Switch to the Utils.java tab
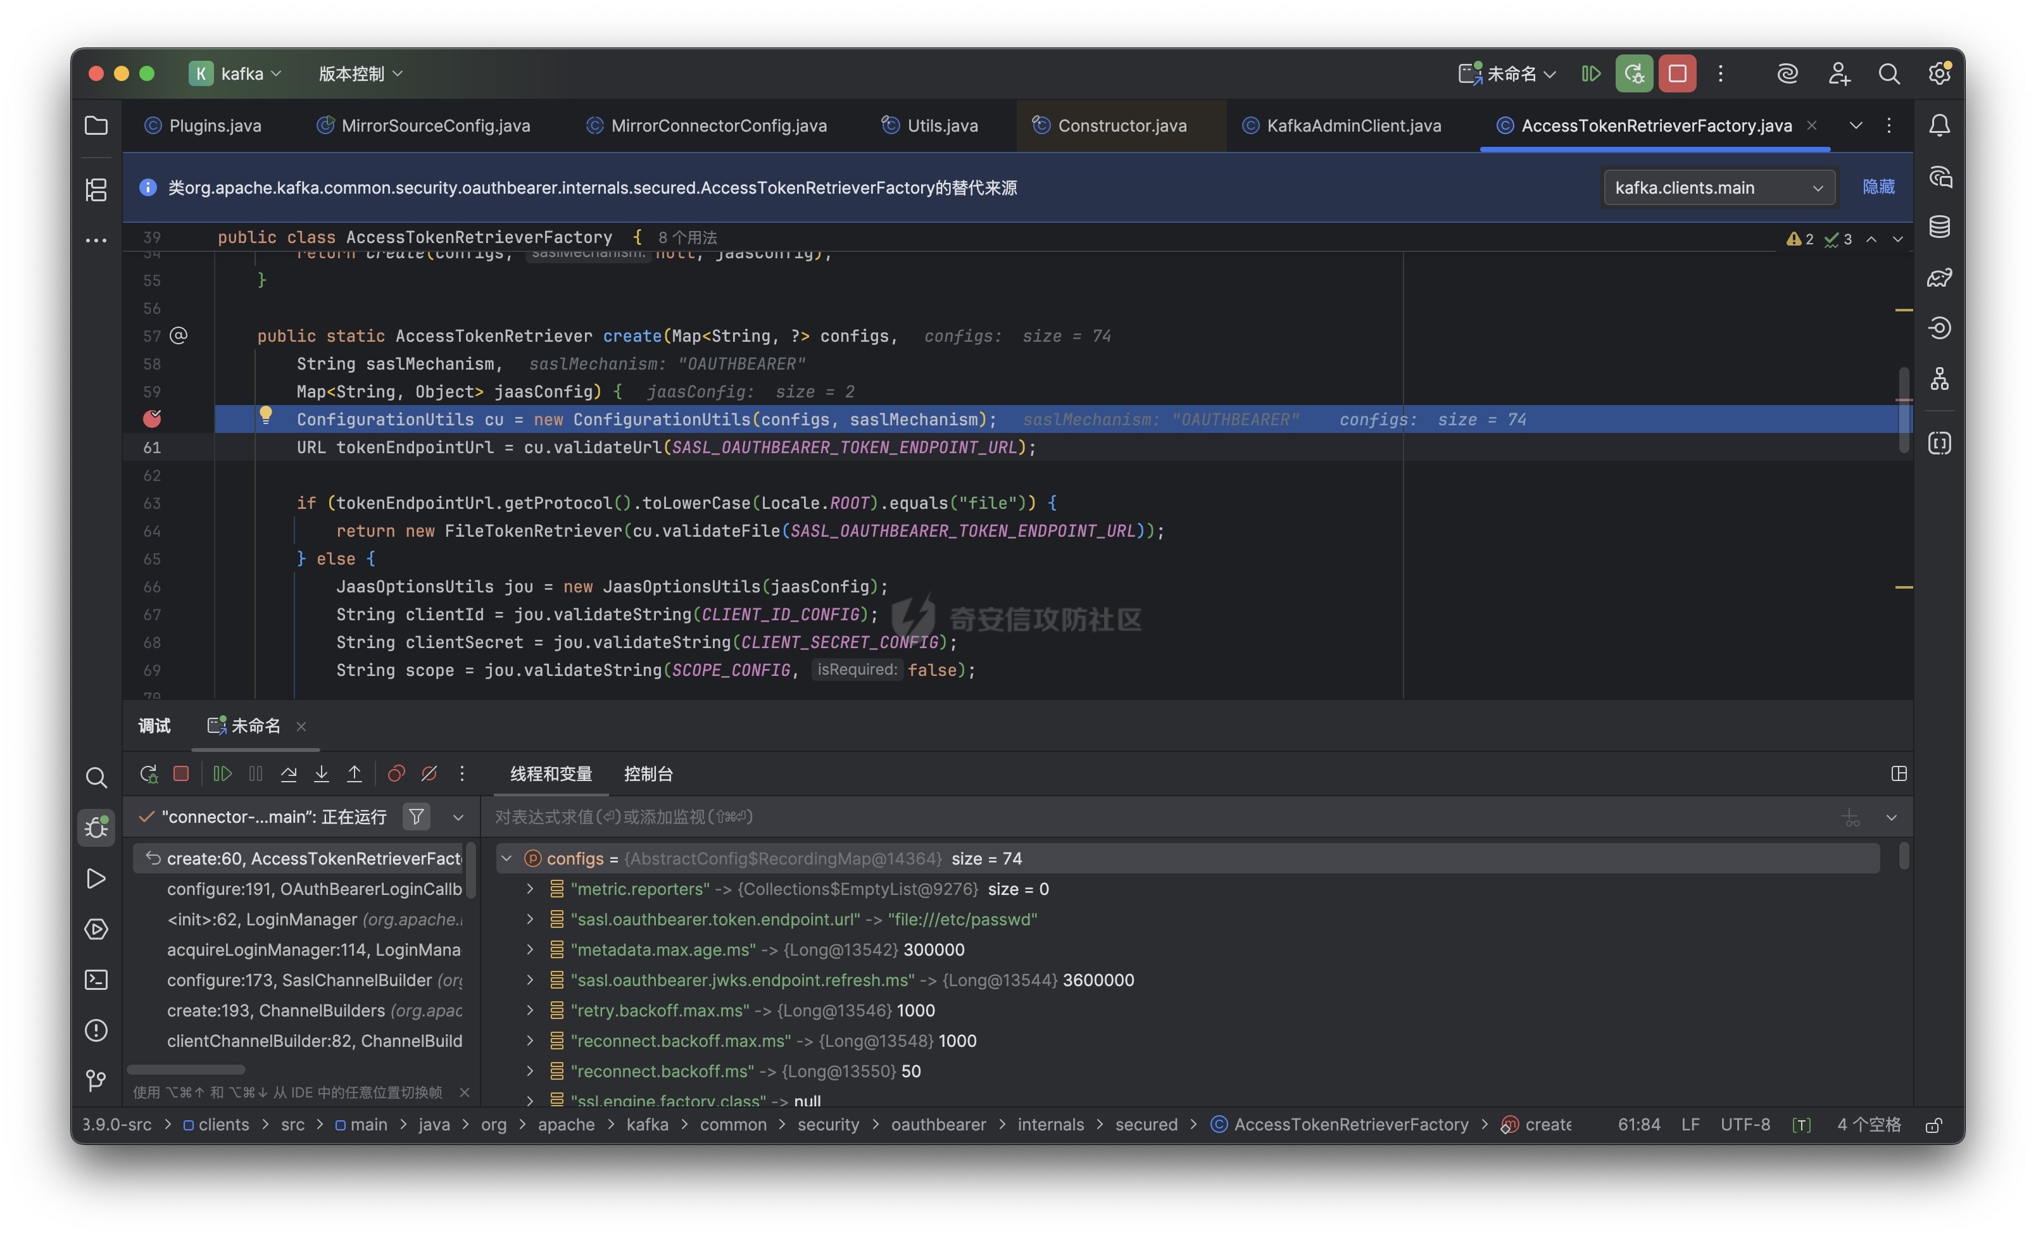 coord(929,125)
